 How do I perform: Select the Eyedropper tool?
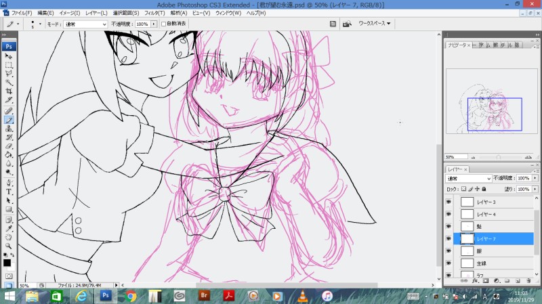[9, 229]
